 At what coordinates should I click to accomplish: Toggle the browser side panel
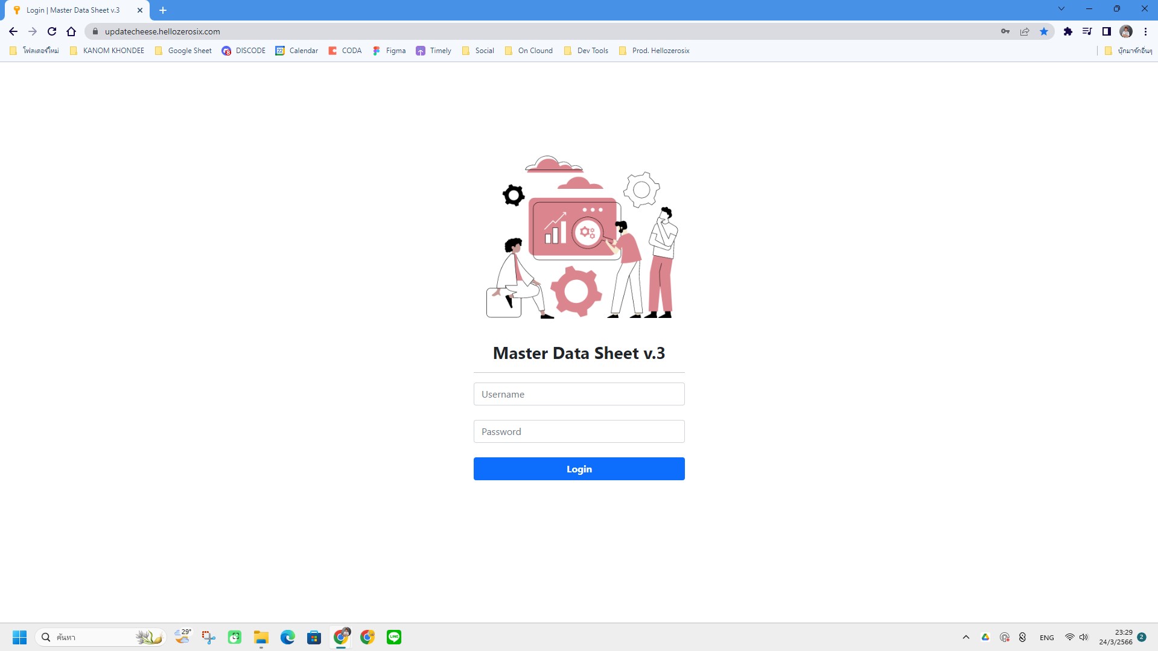tap(1107, 31)
